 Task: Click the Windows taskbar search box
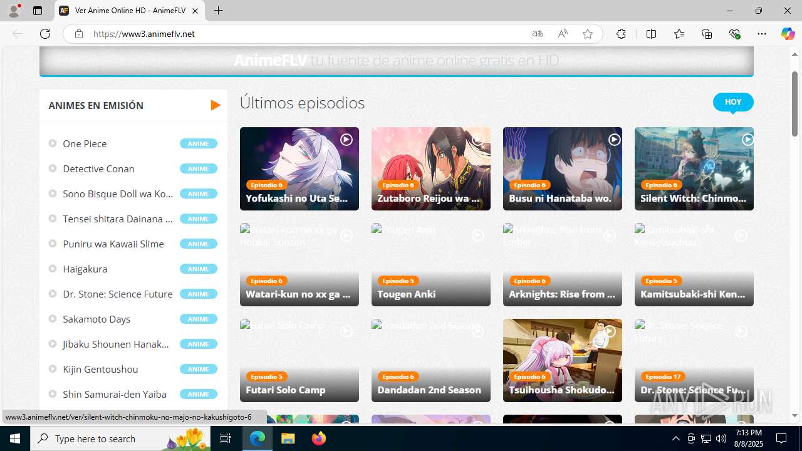click(122, 438)
